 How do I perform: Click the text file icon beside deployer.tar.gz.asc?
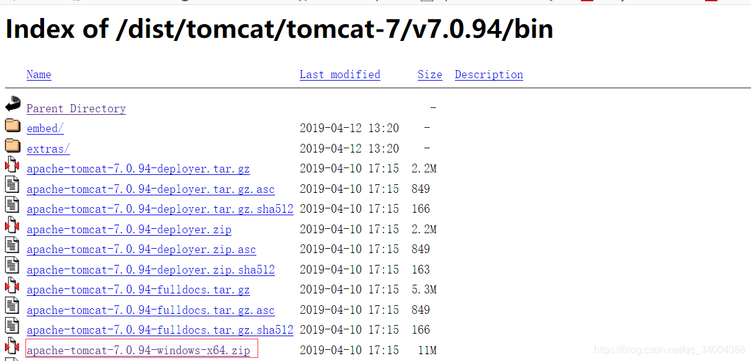[x=12, y=185]
